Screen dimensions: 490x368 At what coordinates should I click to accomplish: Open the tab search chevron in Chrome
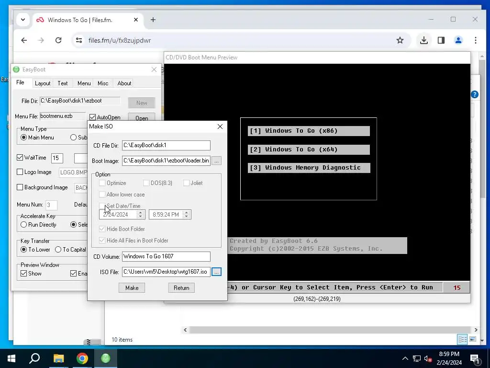pos(23,20)
